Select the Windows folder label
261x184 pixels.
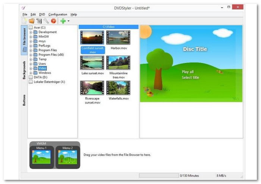pos(45,73)
